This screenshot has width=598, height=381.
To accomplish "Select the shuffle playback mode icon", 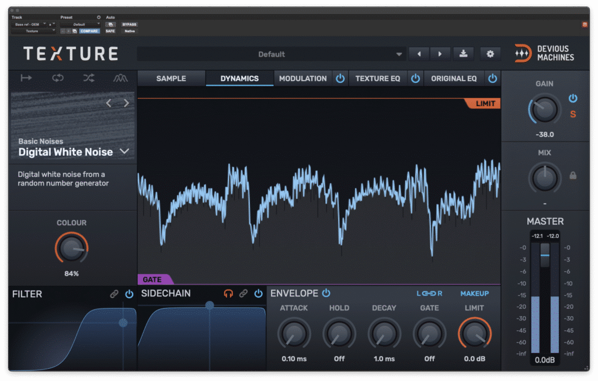I will (89, 78).
